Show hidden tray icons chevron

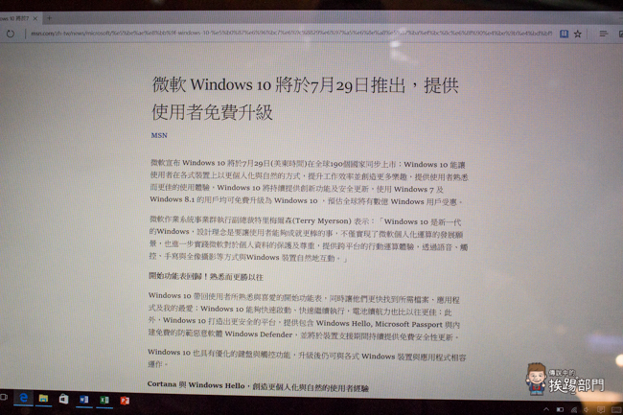pos(546,409)
